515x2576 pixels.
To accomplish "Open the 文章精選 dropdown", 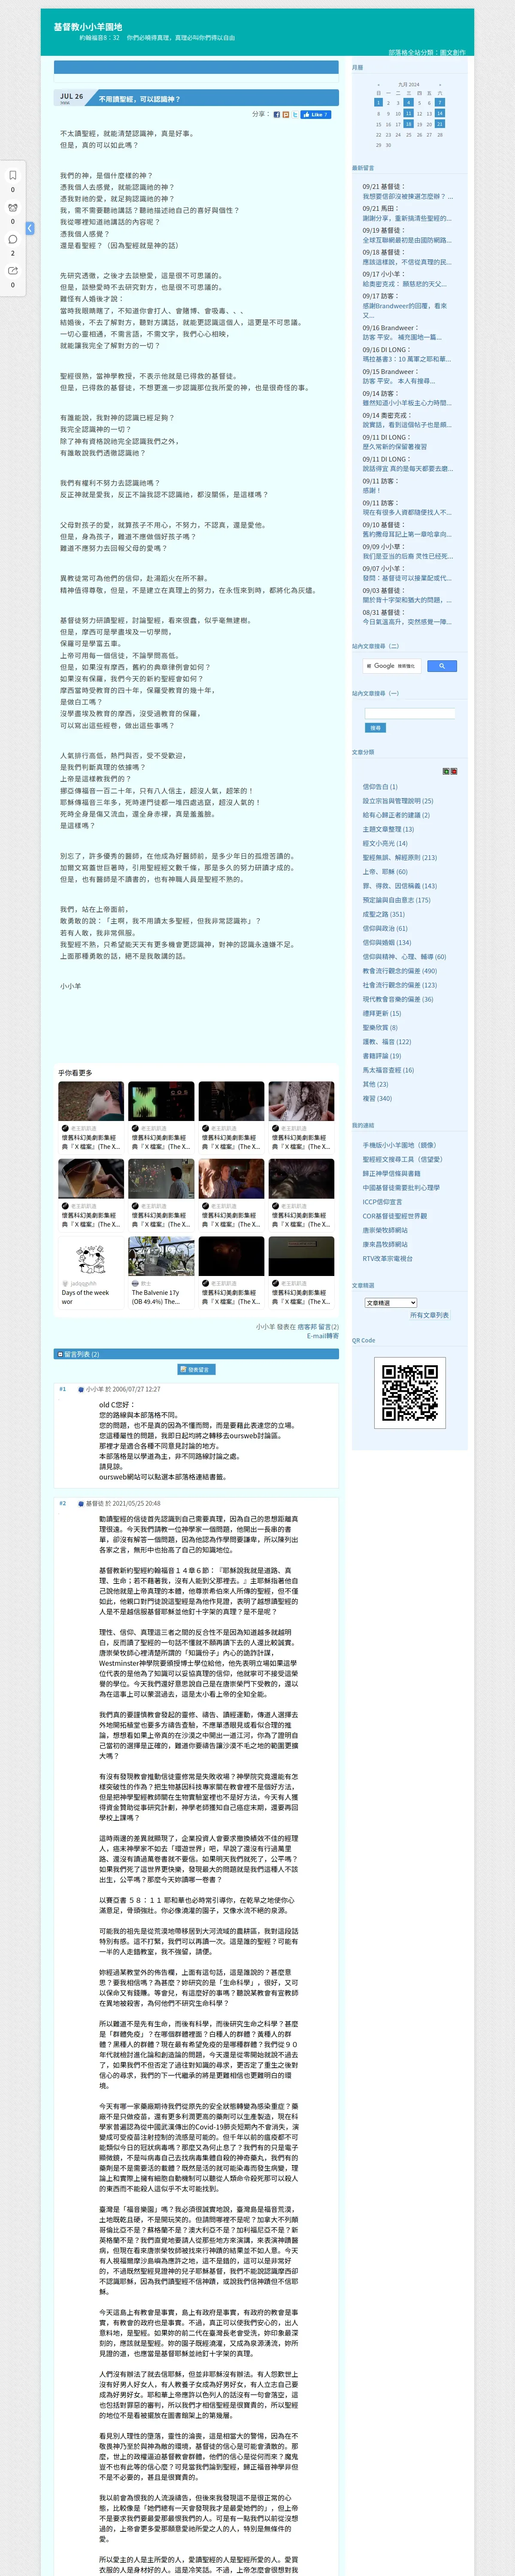I will [391, 1302].
